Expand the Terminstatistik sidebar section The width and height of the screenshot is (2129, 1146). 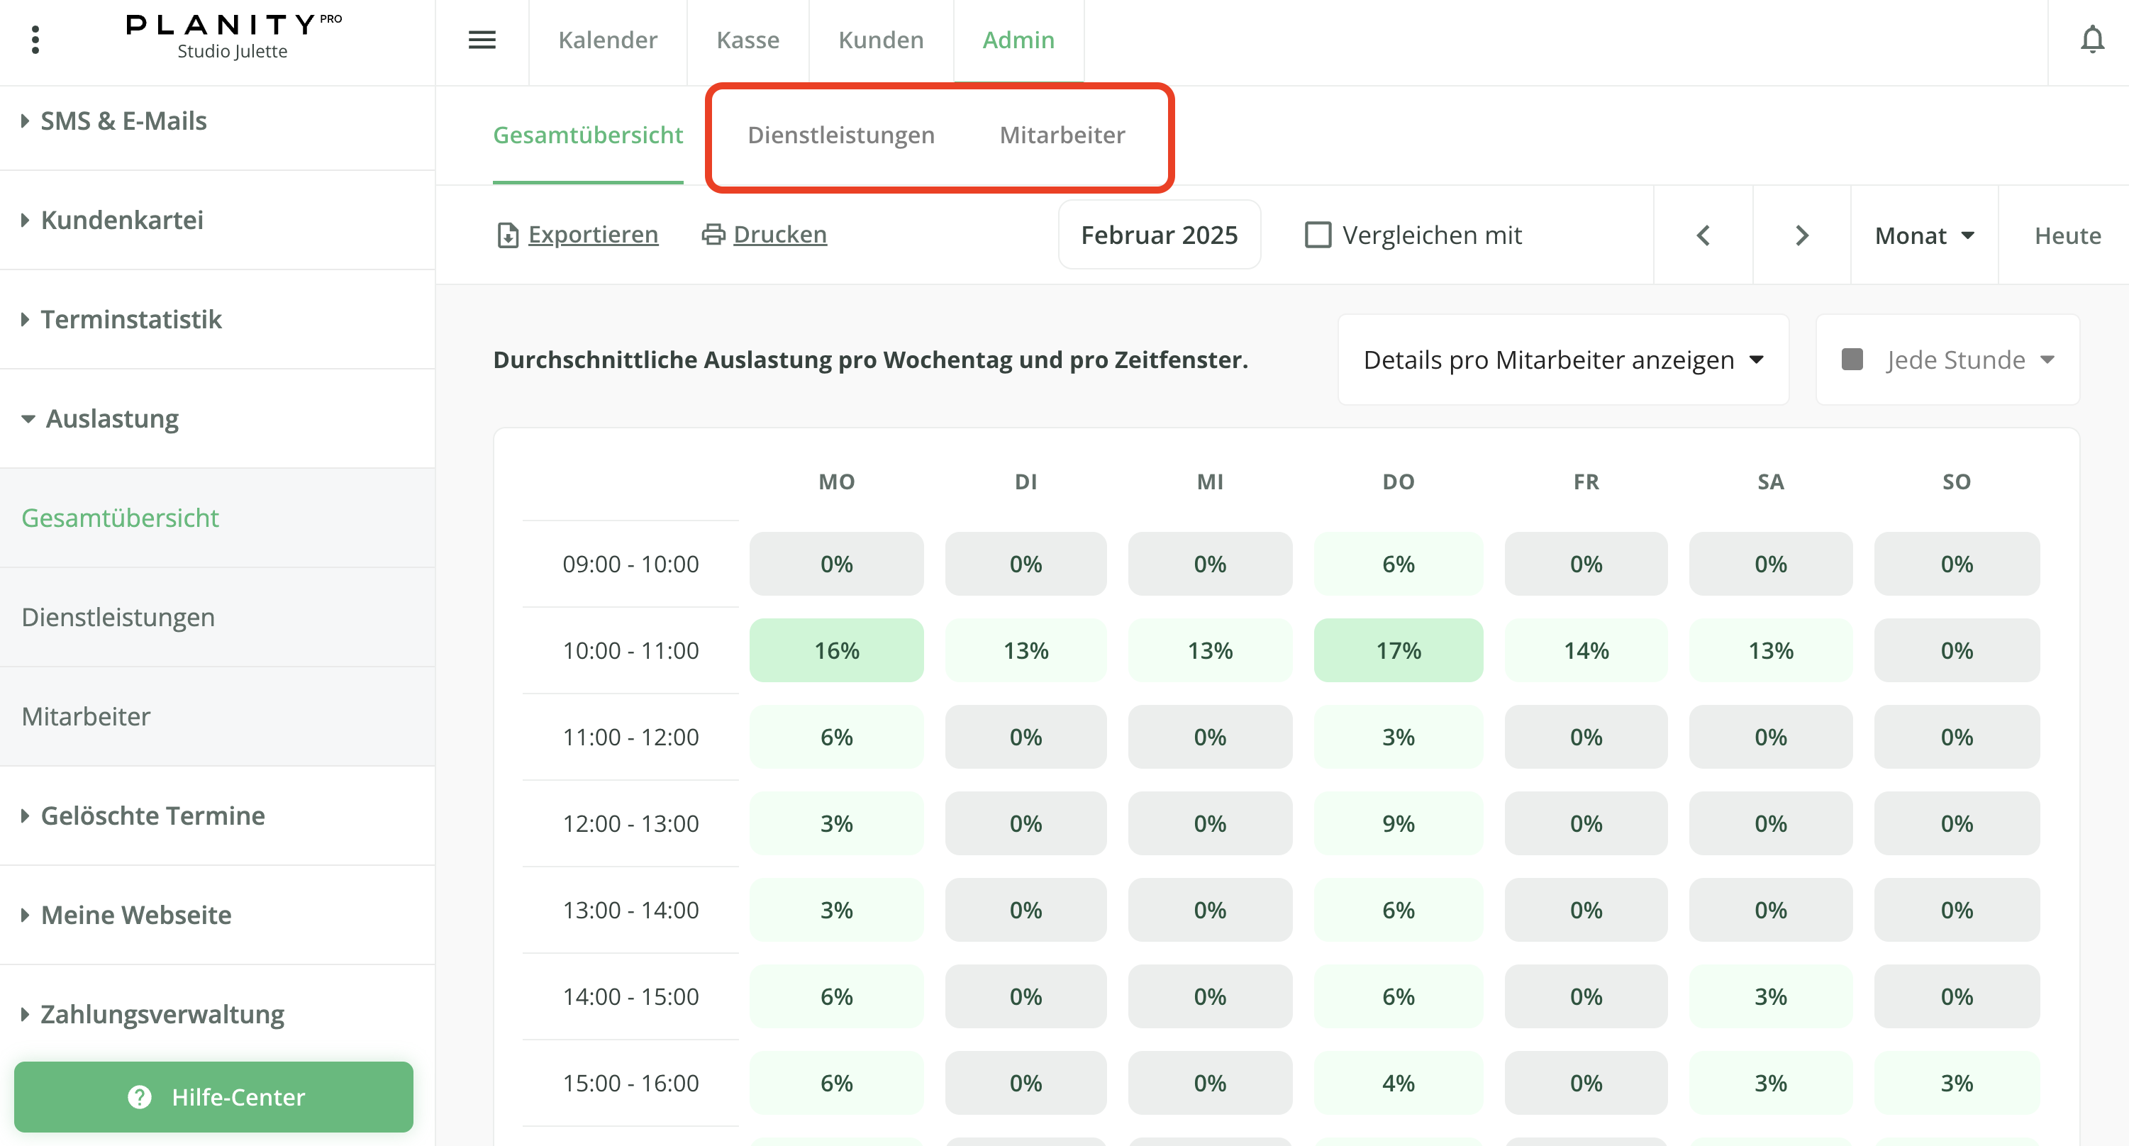[x=130, y=319]
